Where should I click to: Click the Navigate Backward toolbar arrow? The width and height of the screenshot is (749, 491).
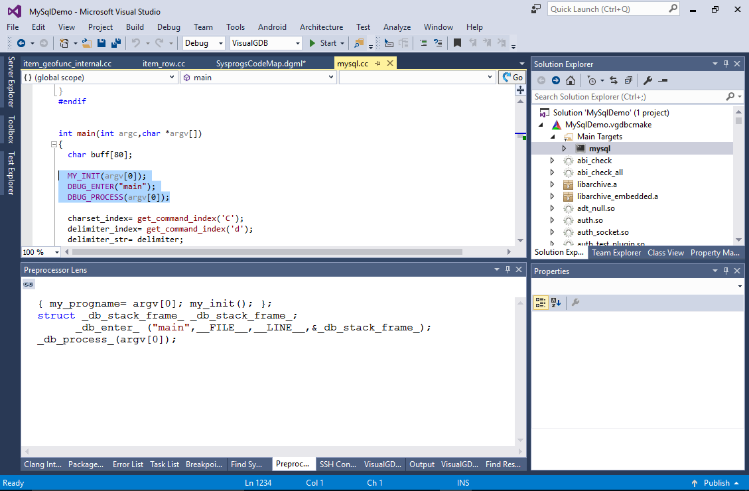pos(21,43)
